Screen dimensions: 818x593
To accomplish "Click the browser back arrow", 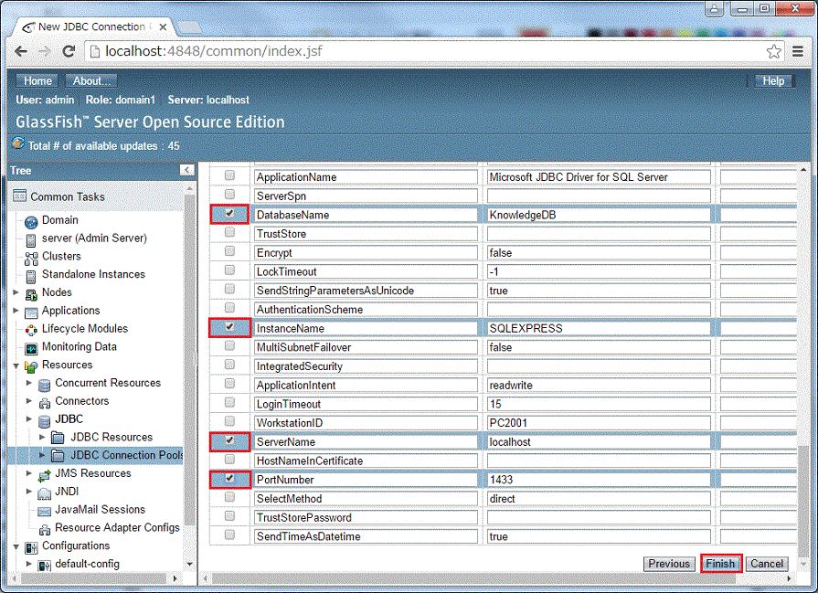I will pos(21,51).
